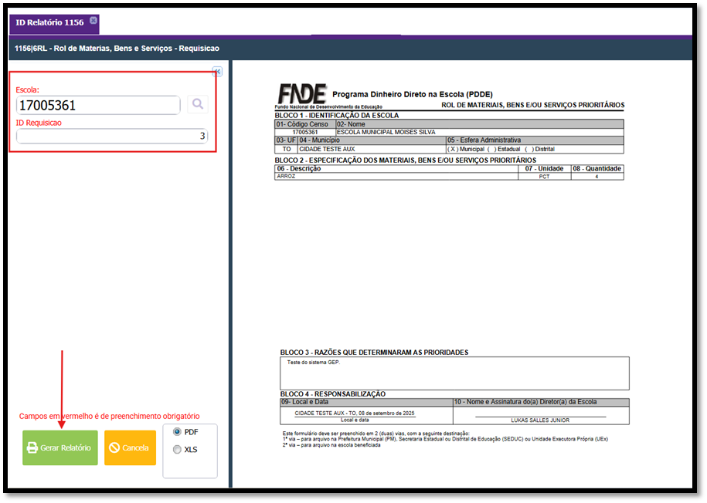Click the prohibited icon on Cancela
707x503 pixels.
point(114,448)
